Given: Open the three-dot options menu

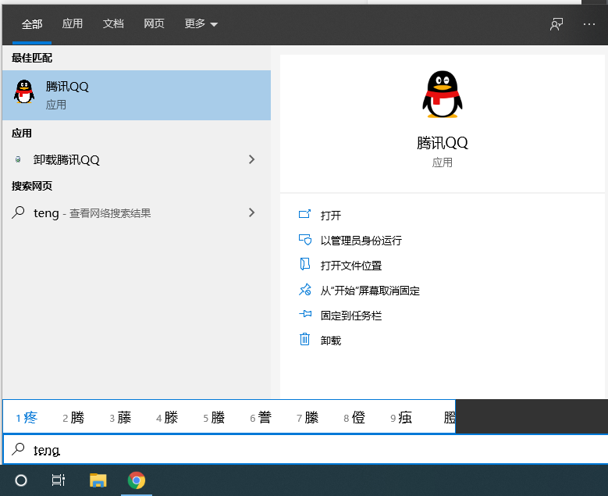Looking at the screenshot, I should click(x=589, y=24).
